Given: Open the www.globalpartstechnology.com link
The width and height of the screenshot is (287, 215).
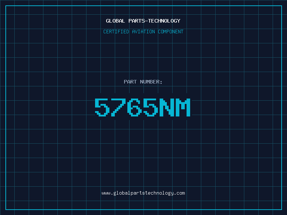Looking at the screenshot, I should point(143,193).
